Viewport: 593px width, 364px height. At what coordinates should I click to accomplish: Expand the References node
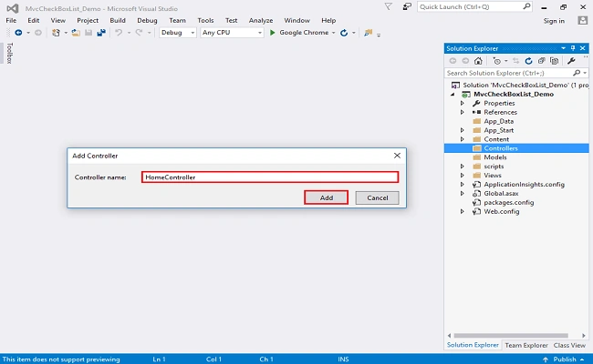tap(463, 112)
